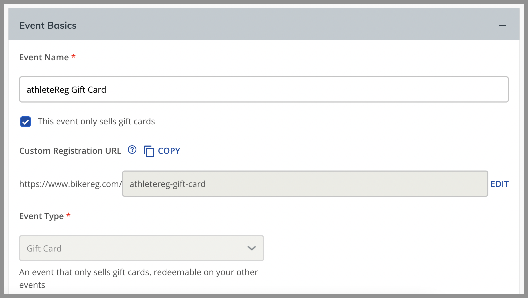
Task: Click the copy clipboard icon
Action: (x=149, y=151)
